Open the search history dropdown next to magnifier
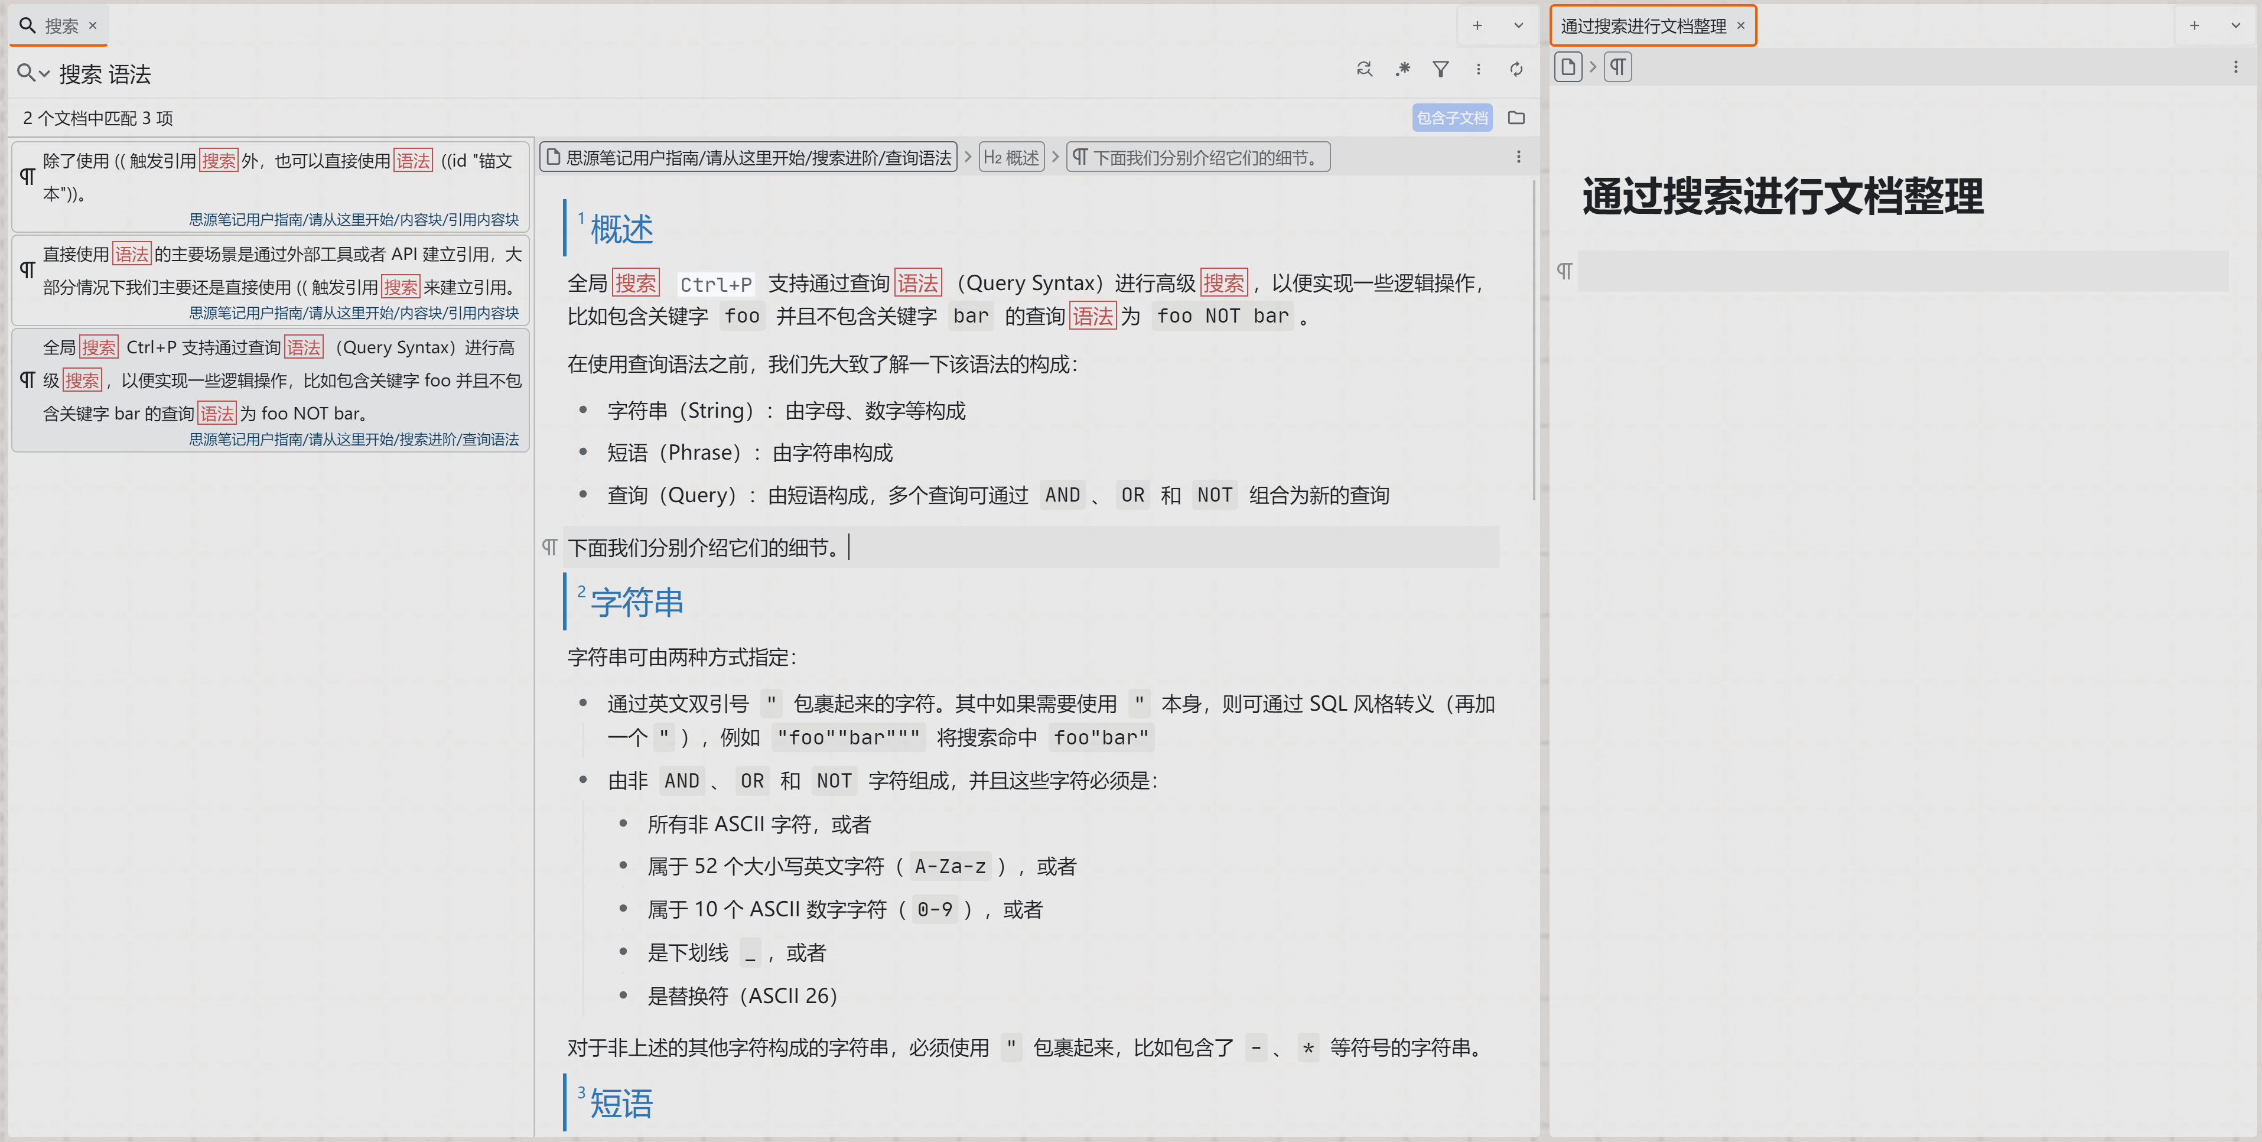 pyautogui.click(x=44, y=74)
